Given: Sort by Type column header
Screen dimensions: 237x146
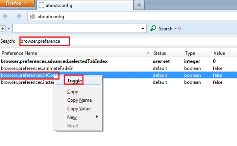Looking at the screenshot, I should pos(197,53).
